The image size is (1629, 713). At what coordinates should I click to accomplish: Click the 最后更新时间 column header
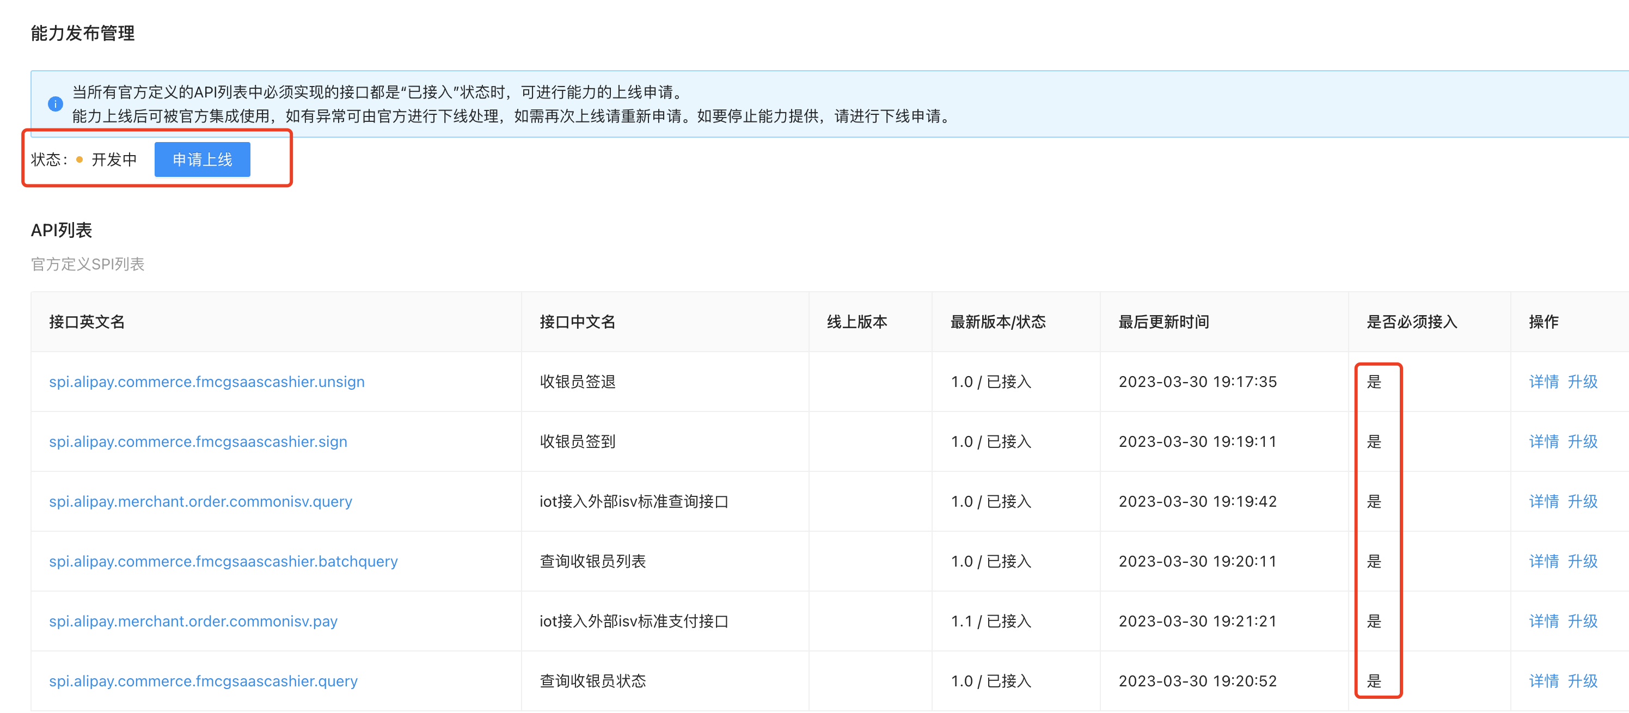point(1163,322)
